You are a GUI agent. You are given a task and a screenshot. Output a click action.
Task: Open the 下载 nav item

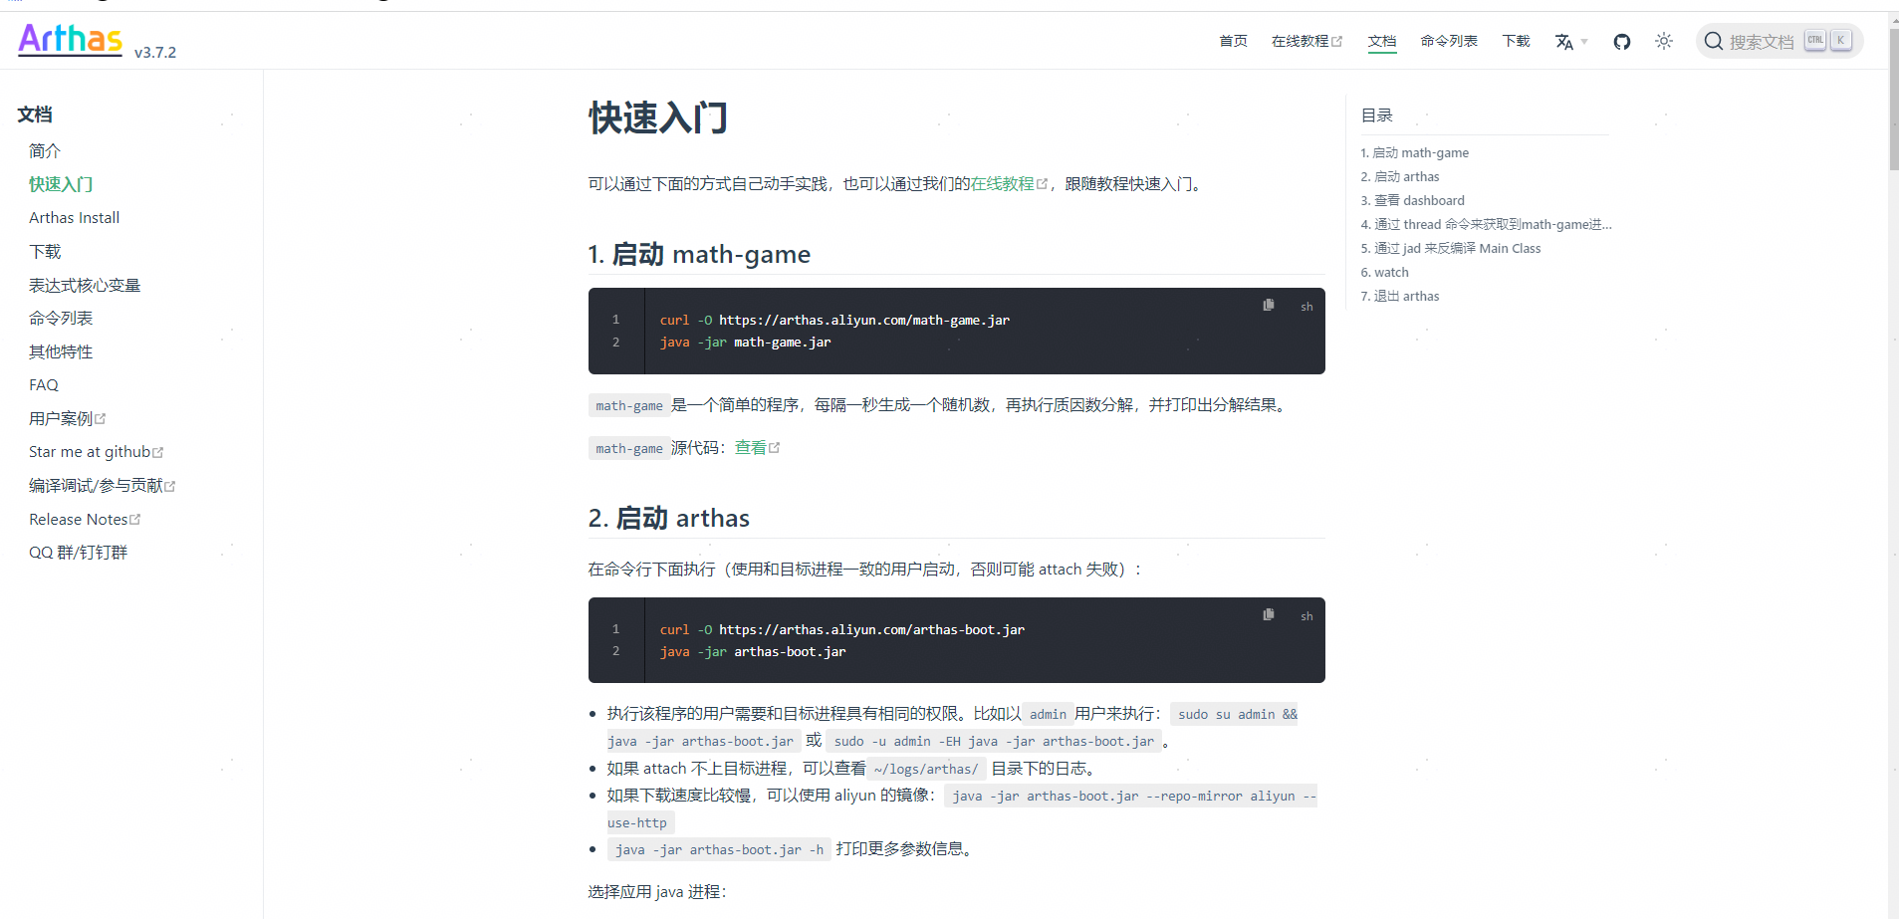pos(1516,41)
